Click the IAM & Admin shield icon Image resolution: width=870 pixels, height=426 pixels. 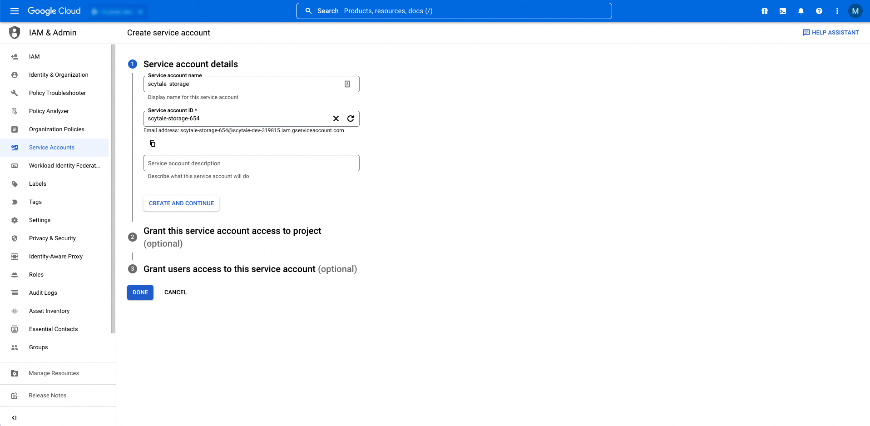pyautogui.click(x=15, y=33)
